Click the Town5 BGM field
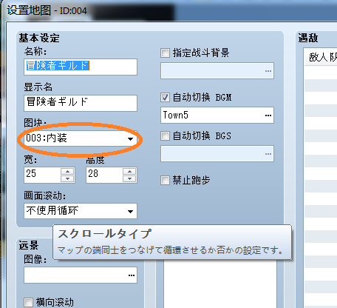 pos(217,115)
